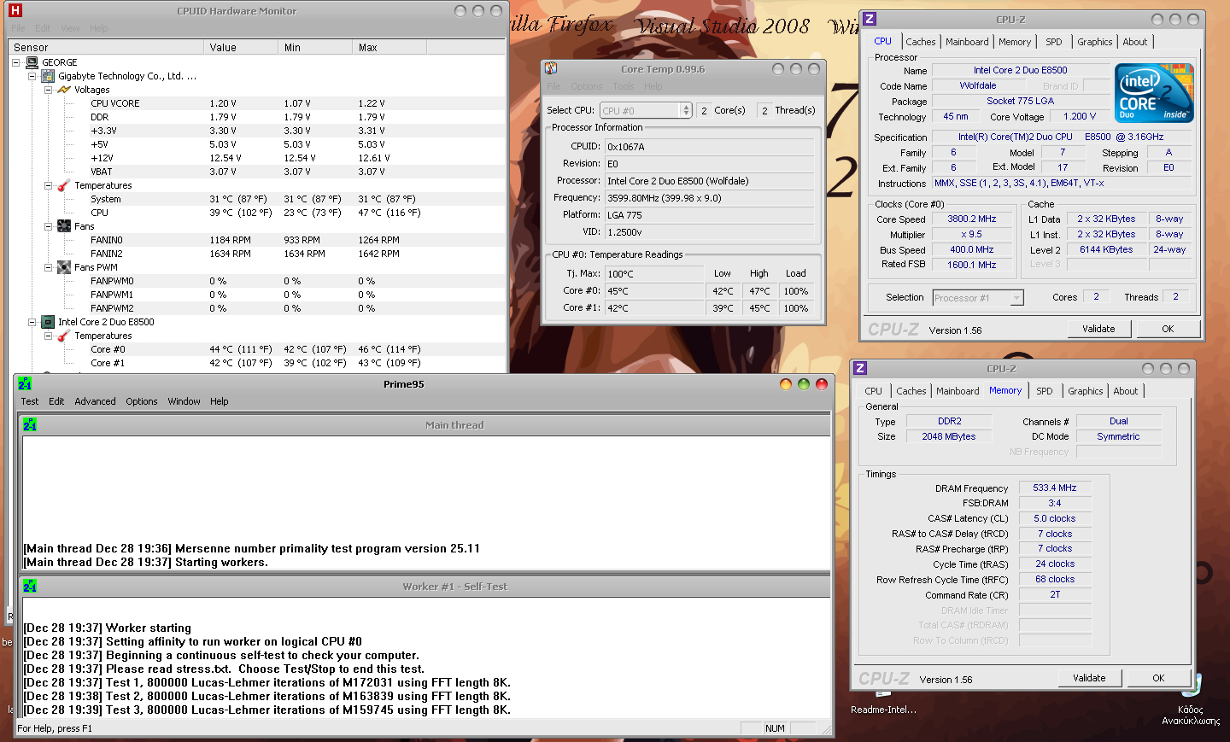Switch to CPU tab in lower CPU-Z window

tap(873, 391)
